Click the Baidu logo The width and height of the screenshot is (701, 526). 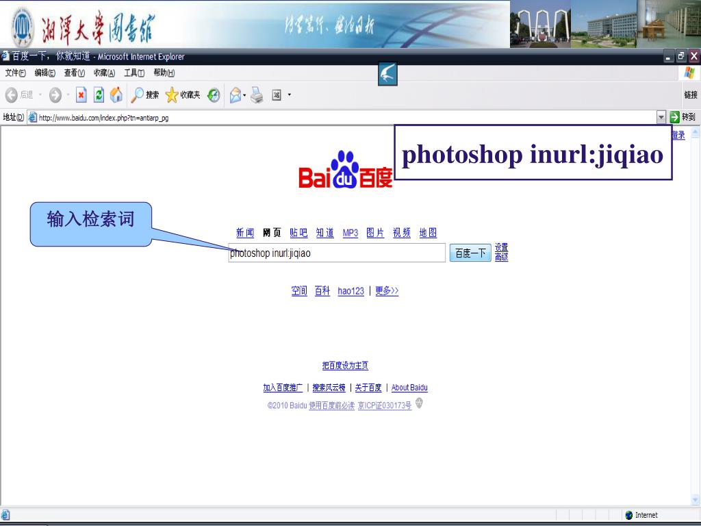(346, 170)
